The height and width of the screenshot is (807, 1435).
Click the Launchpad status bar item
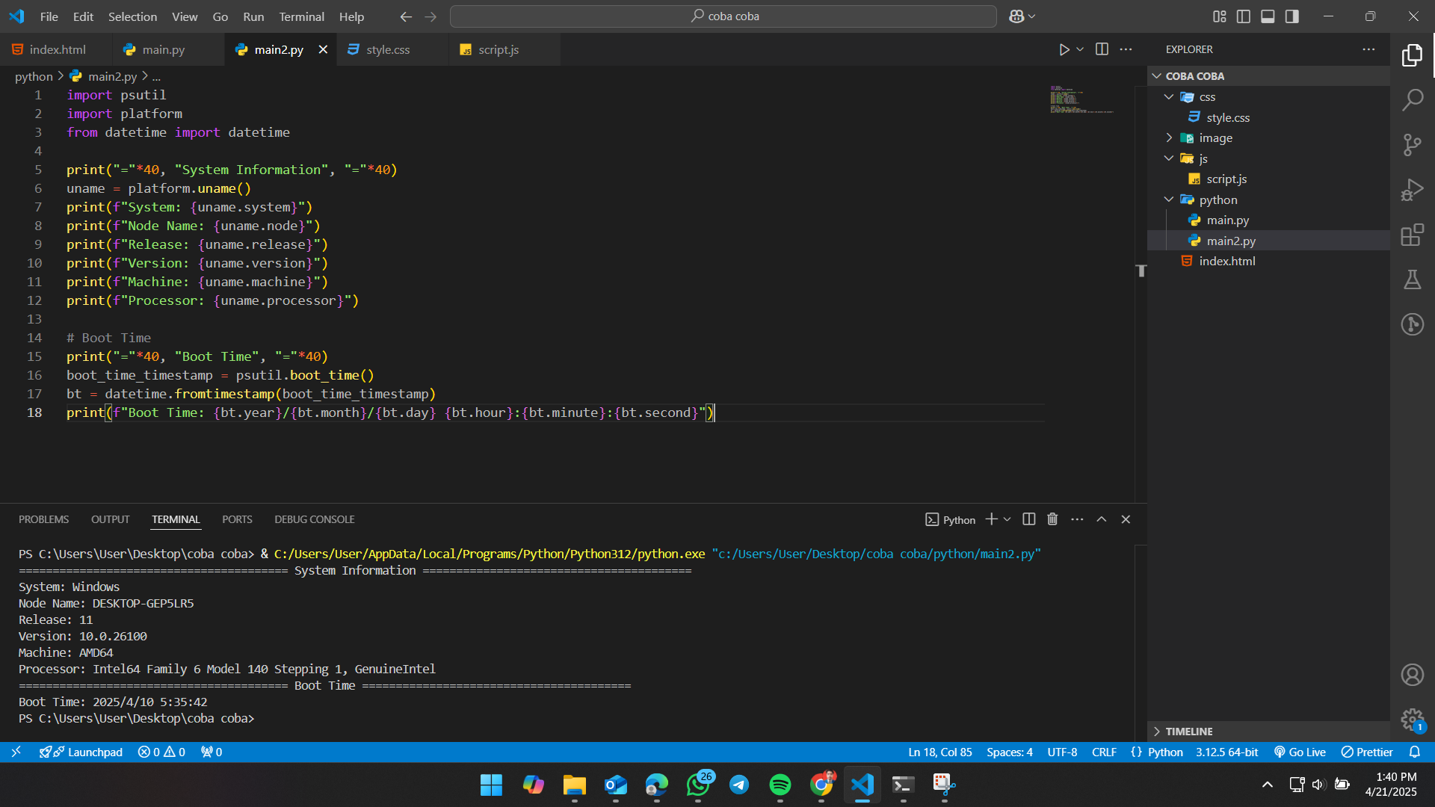click(x=81, y=752)
